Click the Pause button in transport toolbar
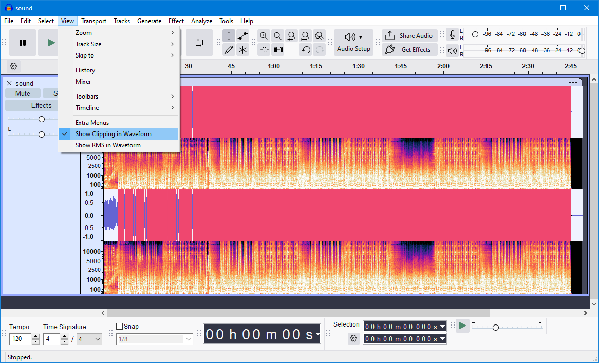The width and height of the screenshot is (599, 363). click(23, 43)
